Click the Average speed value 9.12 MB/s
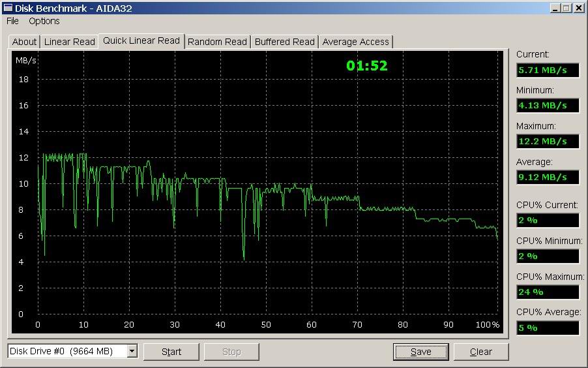The height and width of the screenshot is (368, 588). (x=548, y=177)
